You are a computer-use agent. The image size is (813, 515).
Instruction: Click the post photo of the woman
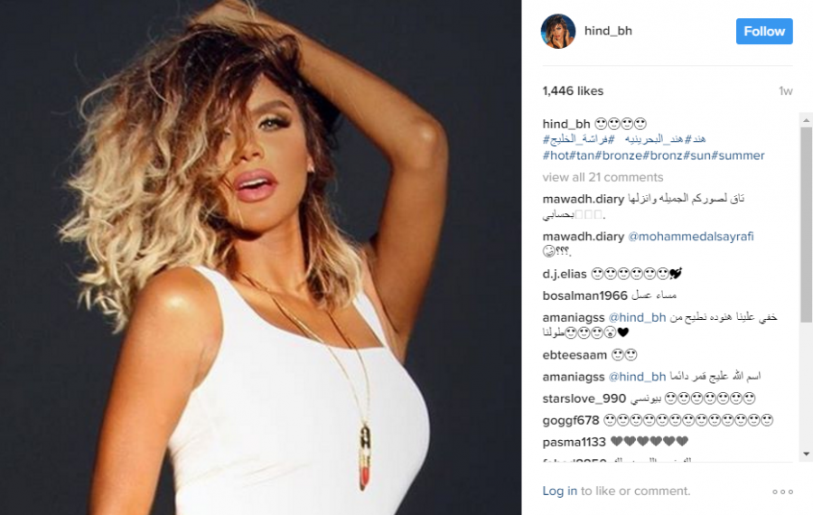pos(261,257)
